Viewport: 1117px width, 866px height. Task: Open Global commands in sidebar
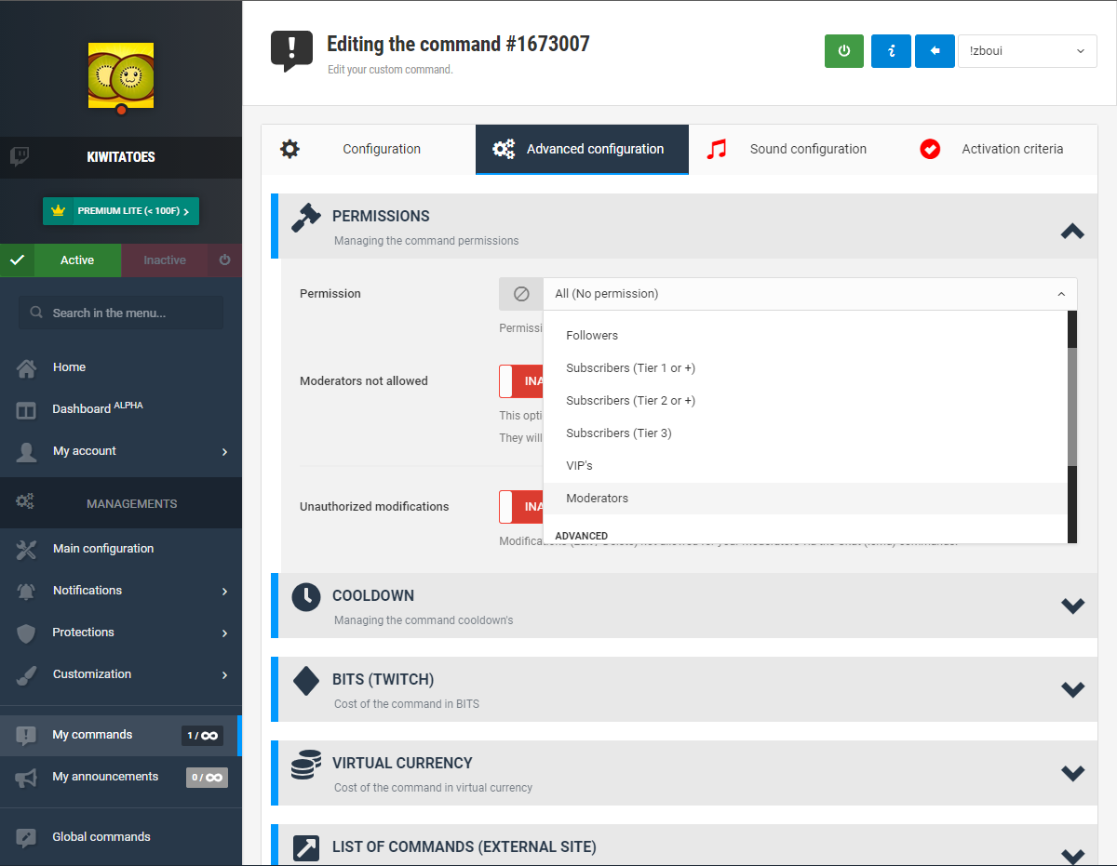(101, 837)
